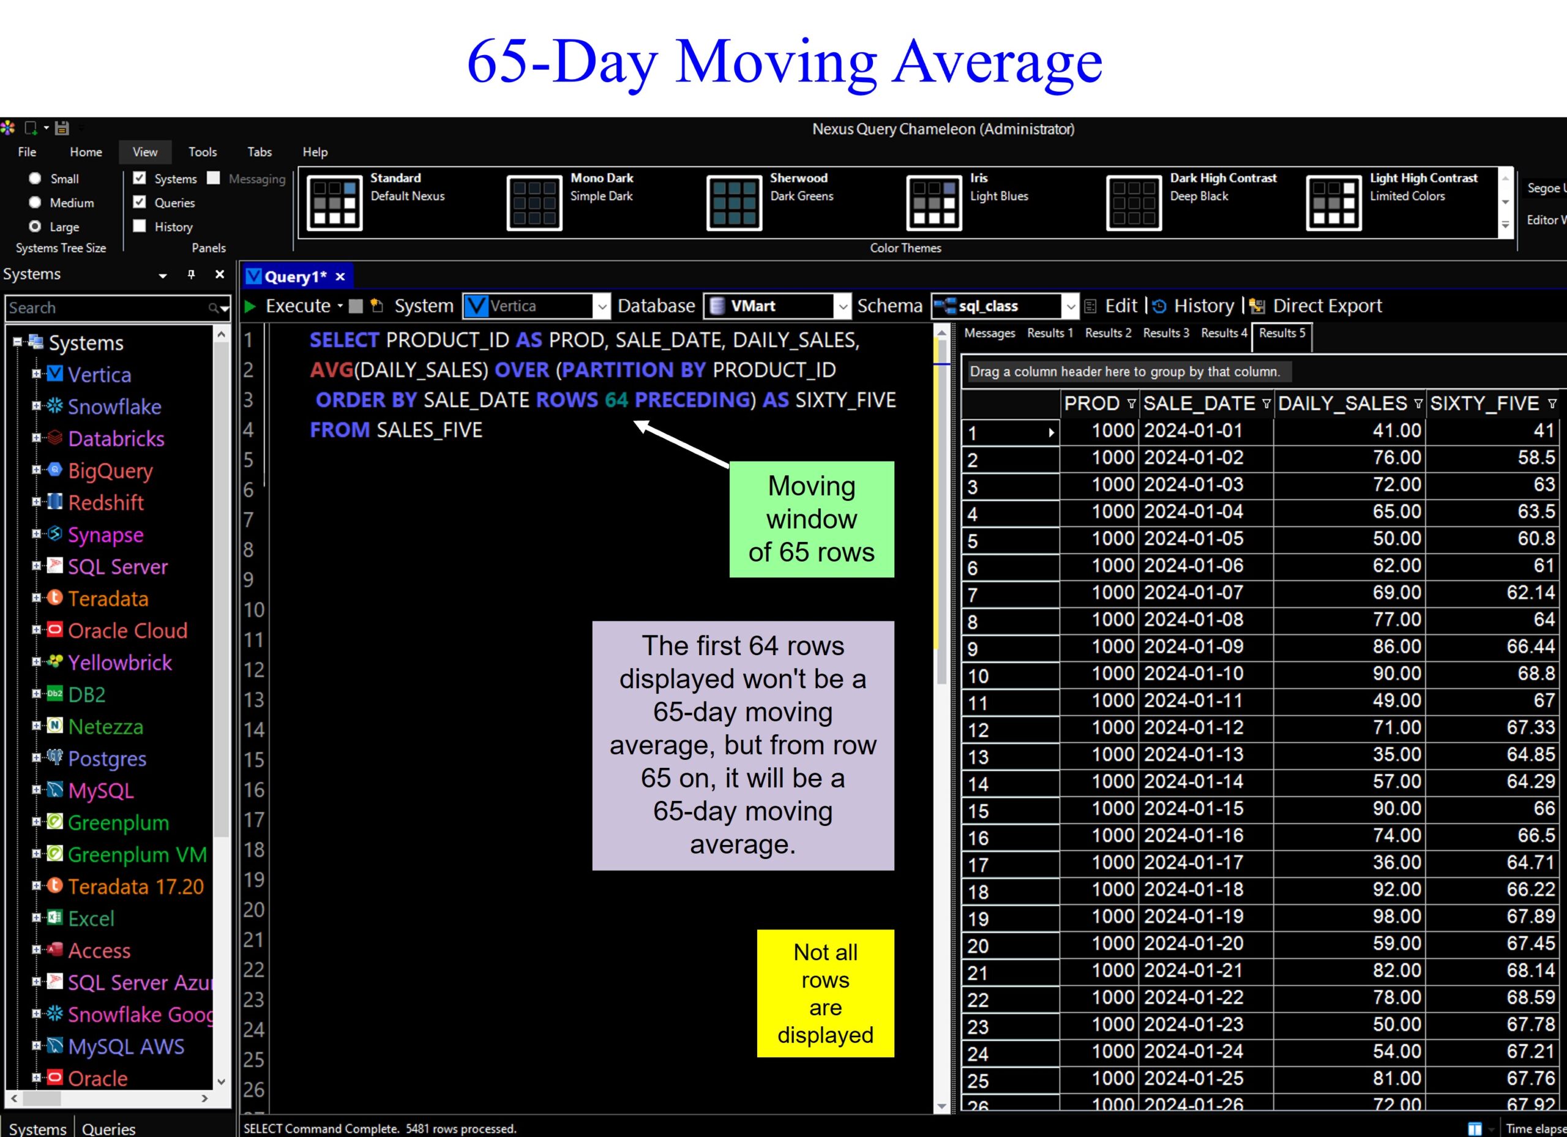Open the Tools menu

(203, 152)
